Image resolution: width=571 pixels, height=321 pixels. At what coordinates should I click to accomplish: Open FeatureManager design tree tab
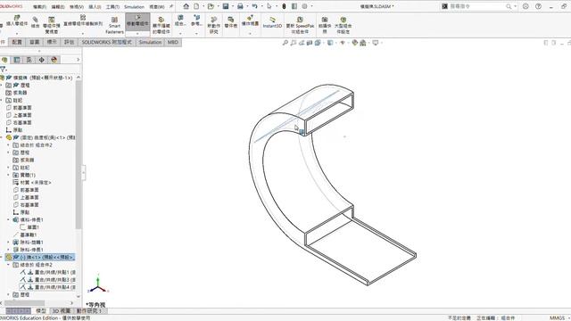coord(4,60)
